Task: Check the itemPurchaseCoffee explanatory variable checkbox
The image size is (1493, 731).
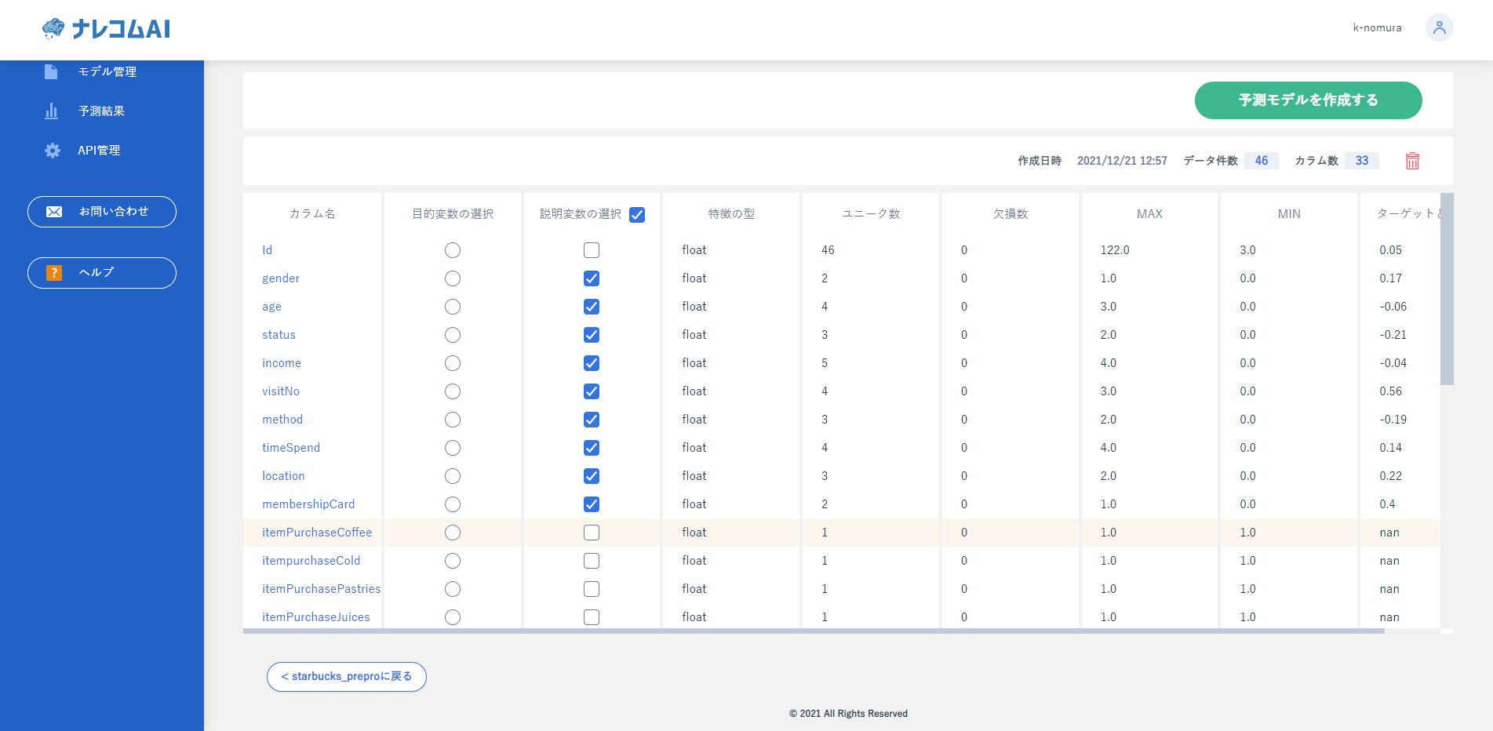Action: point(592,533)
